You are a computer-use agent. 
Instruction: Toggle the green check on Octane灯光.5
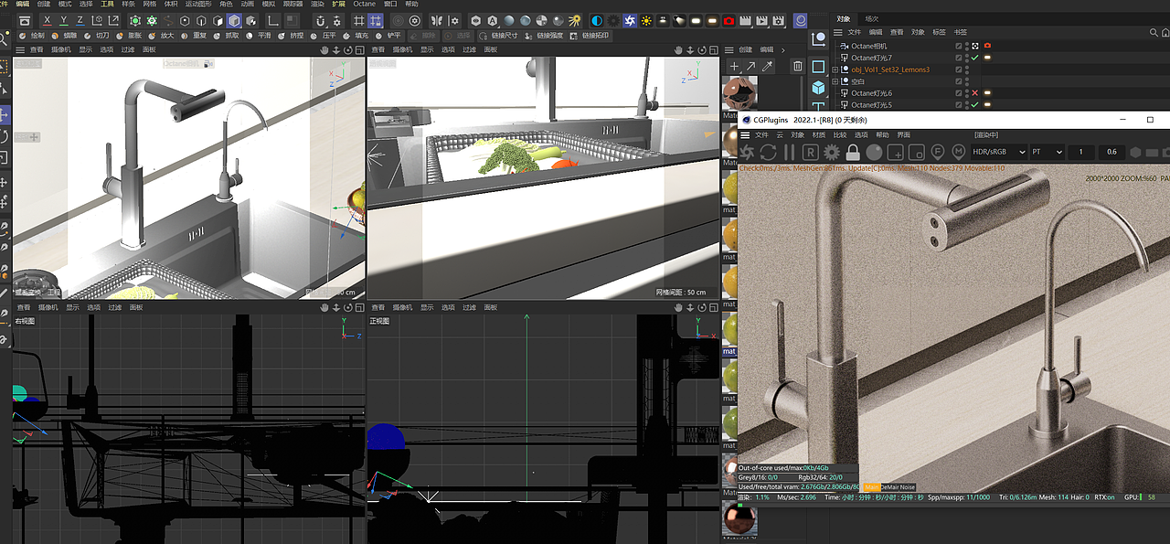click(974, 105)
